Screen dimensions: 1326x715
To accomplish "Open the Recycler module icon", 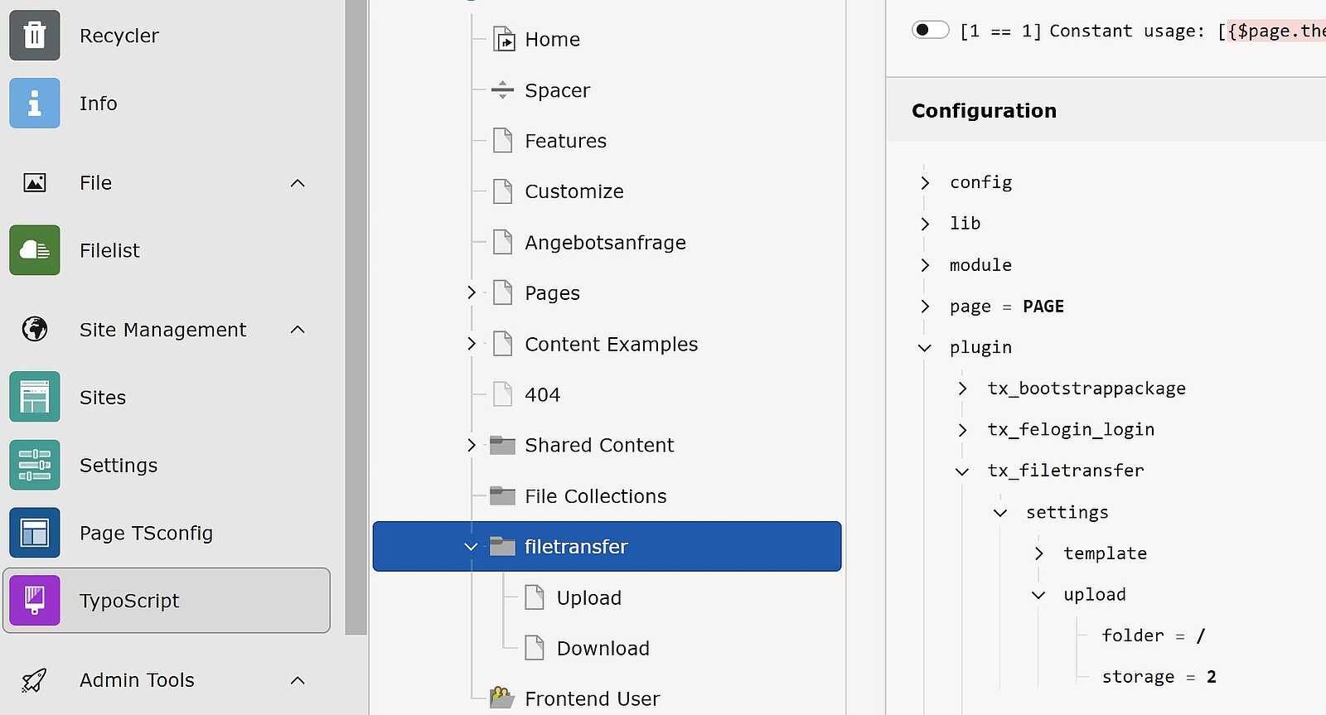I will (x=35, y=36).
